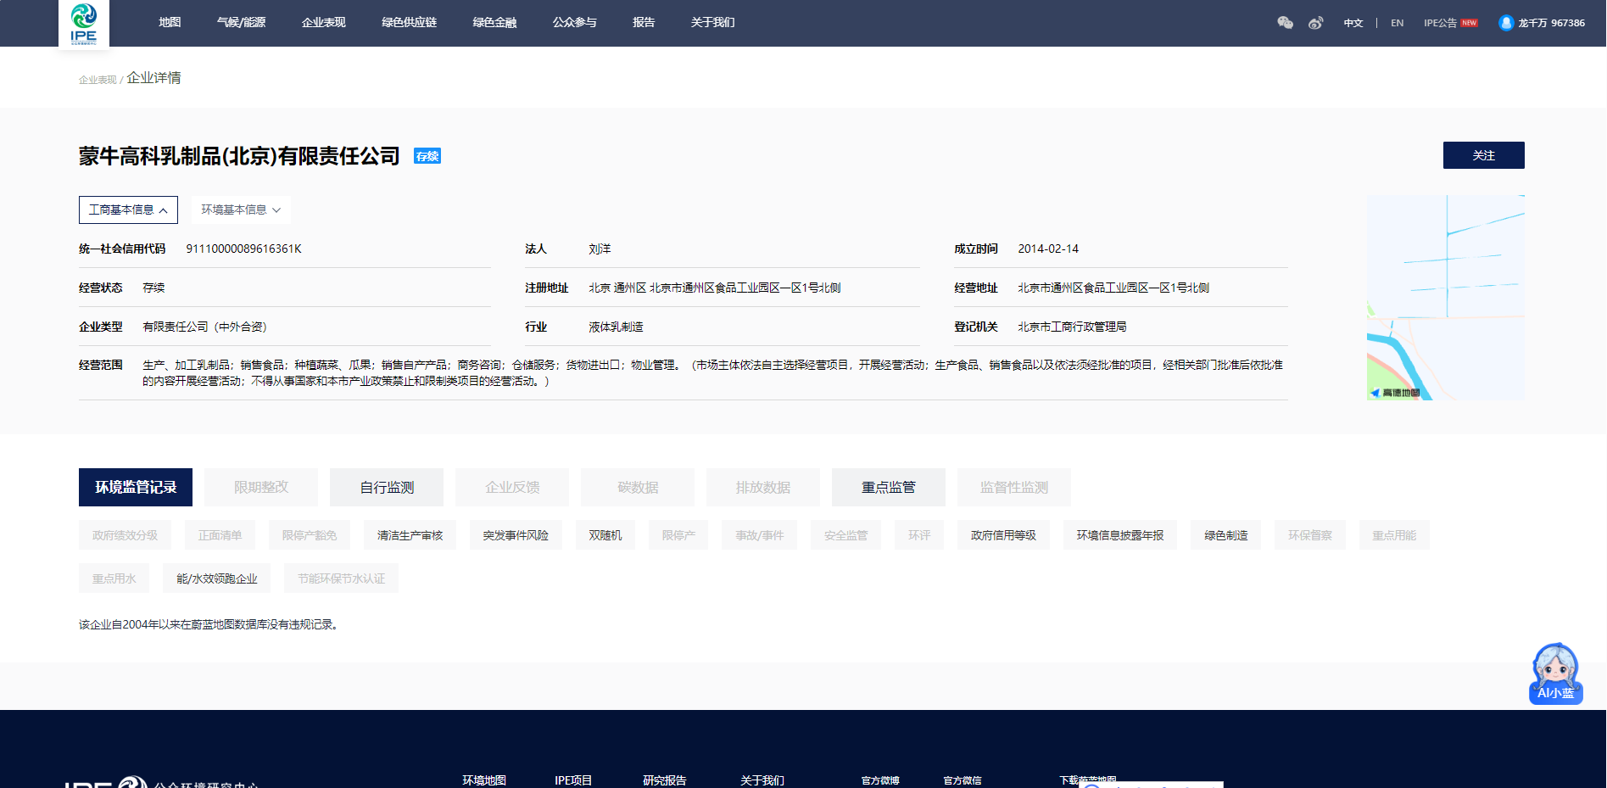The width and height of the screenshot is (1607, 788).
Task: Open the footer IPE项目 link
Action: 573,780
